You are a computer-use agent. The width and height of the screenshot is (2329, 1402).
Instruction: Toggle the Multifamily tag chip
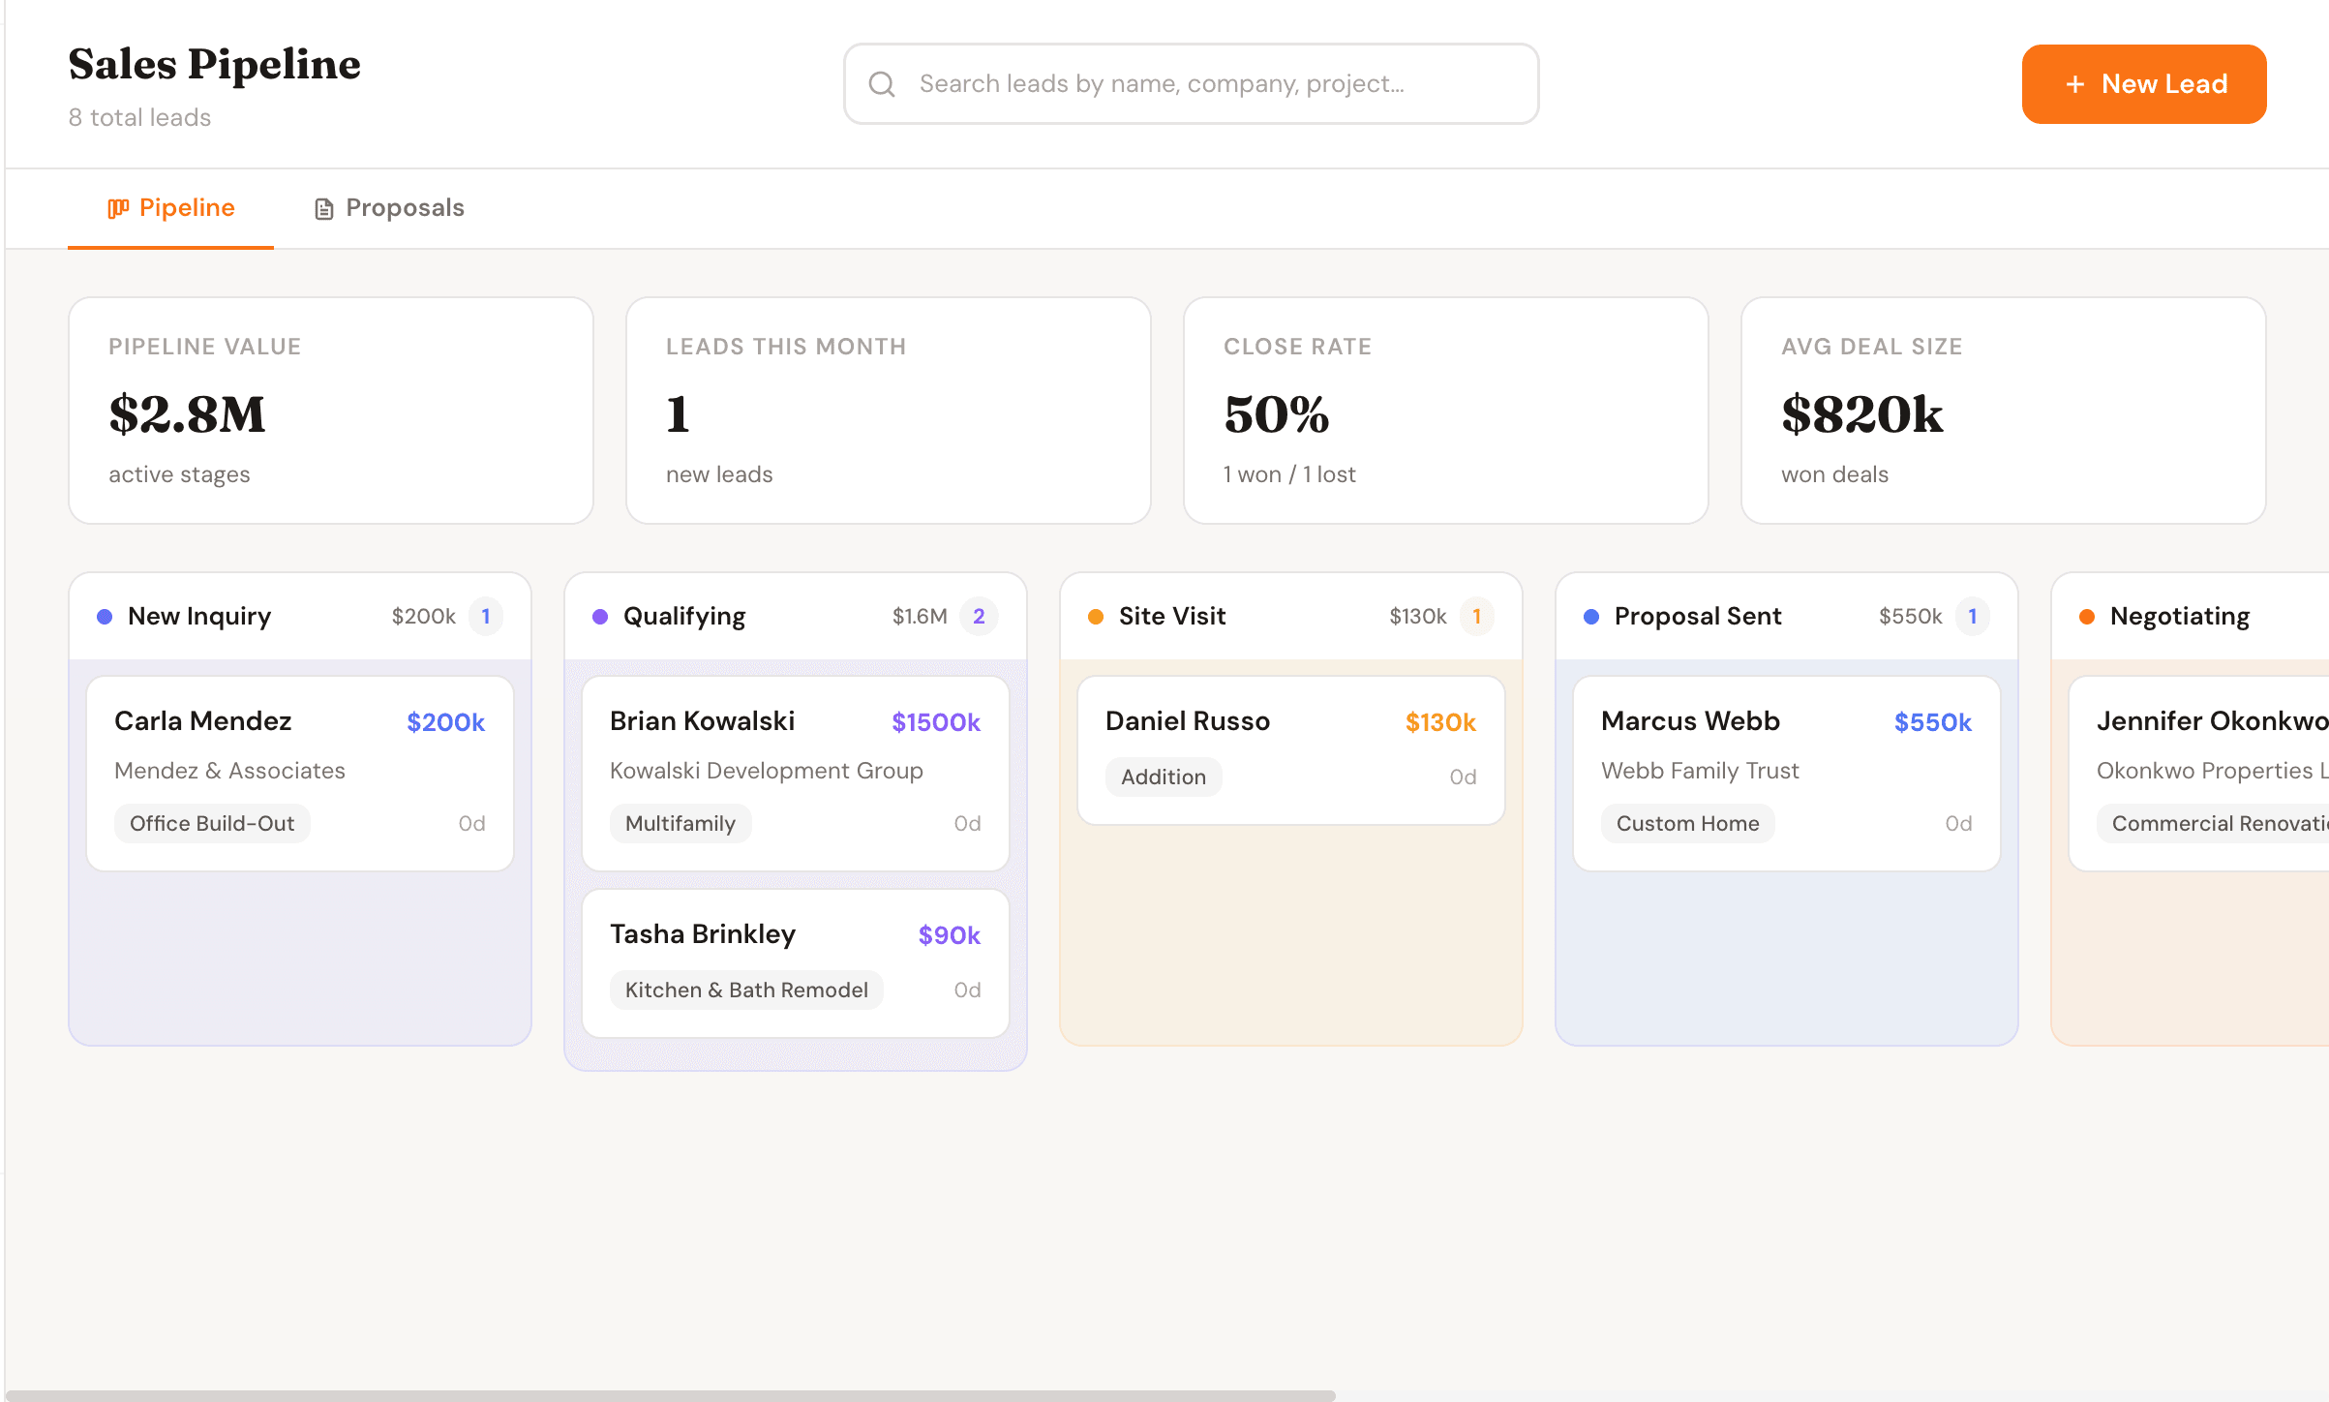[x=681, y=823]
